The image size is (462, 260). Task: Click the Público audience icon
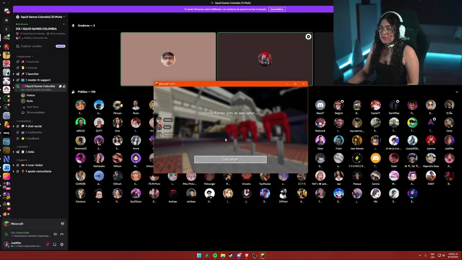[x=73, y=92]
